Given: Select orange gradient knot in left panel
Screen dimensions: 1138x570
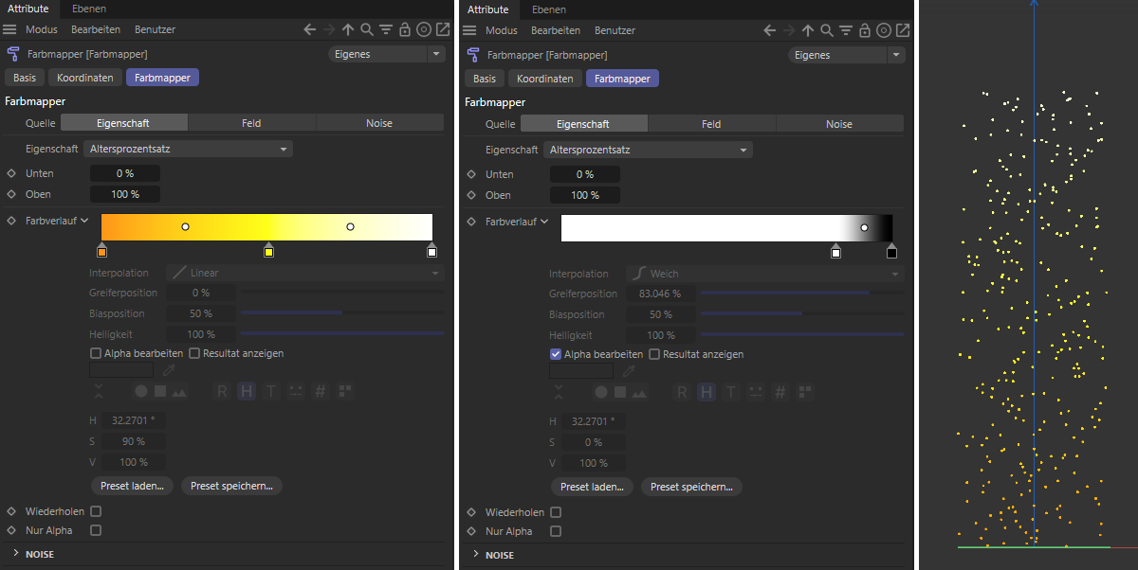Looking at the screenshot, I should pyautogui.click(x=101, y=250).
